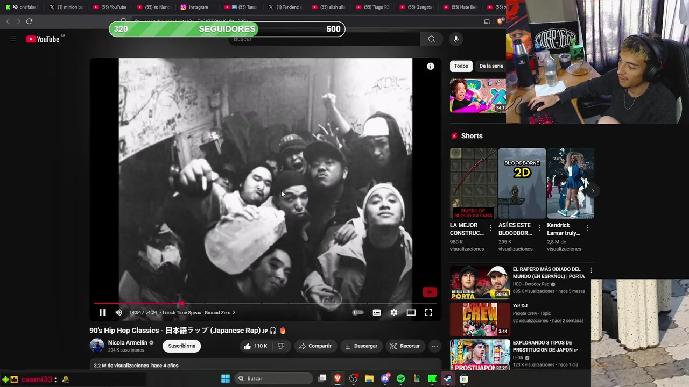689x387 pixels.
Task: Start voice search with microphone icon
Action: point(456,39)
